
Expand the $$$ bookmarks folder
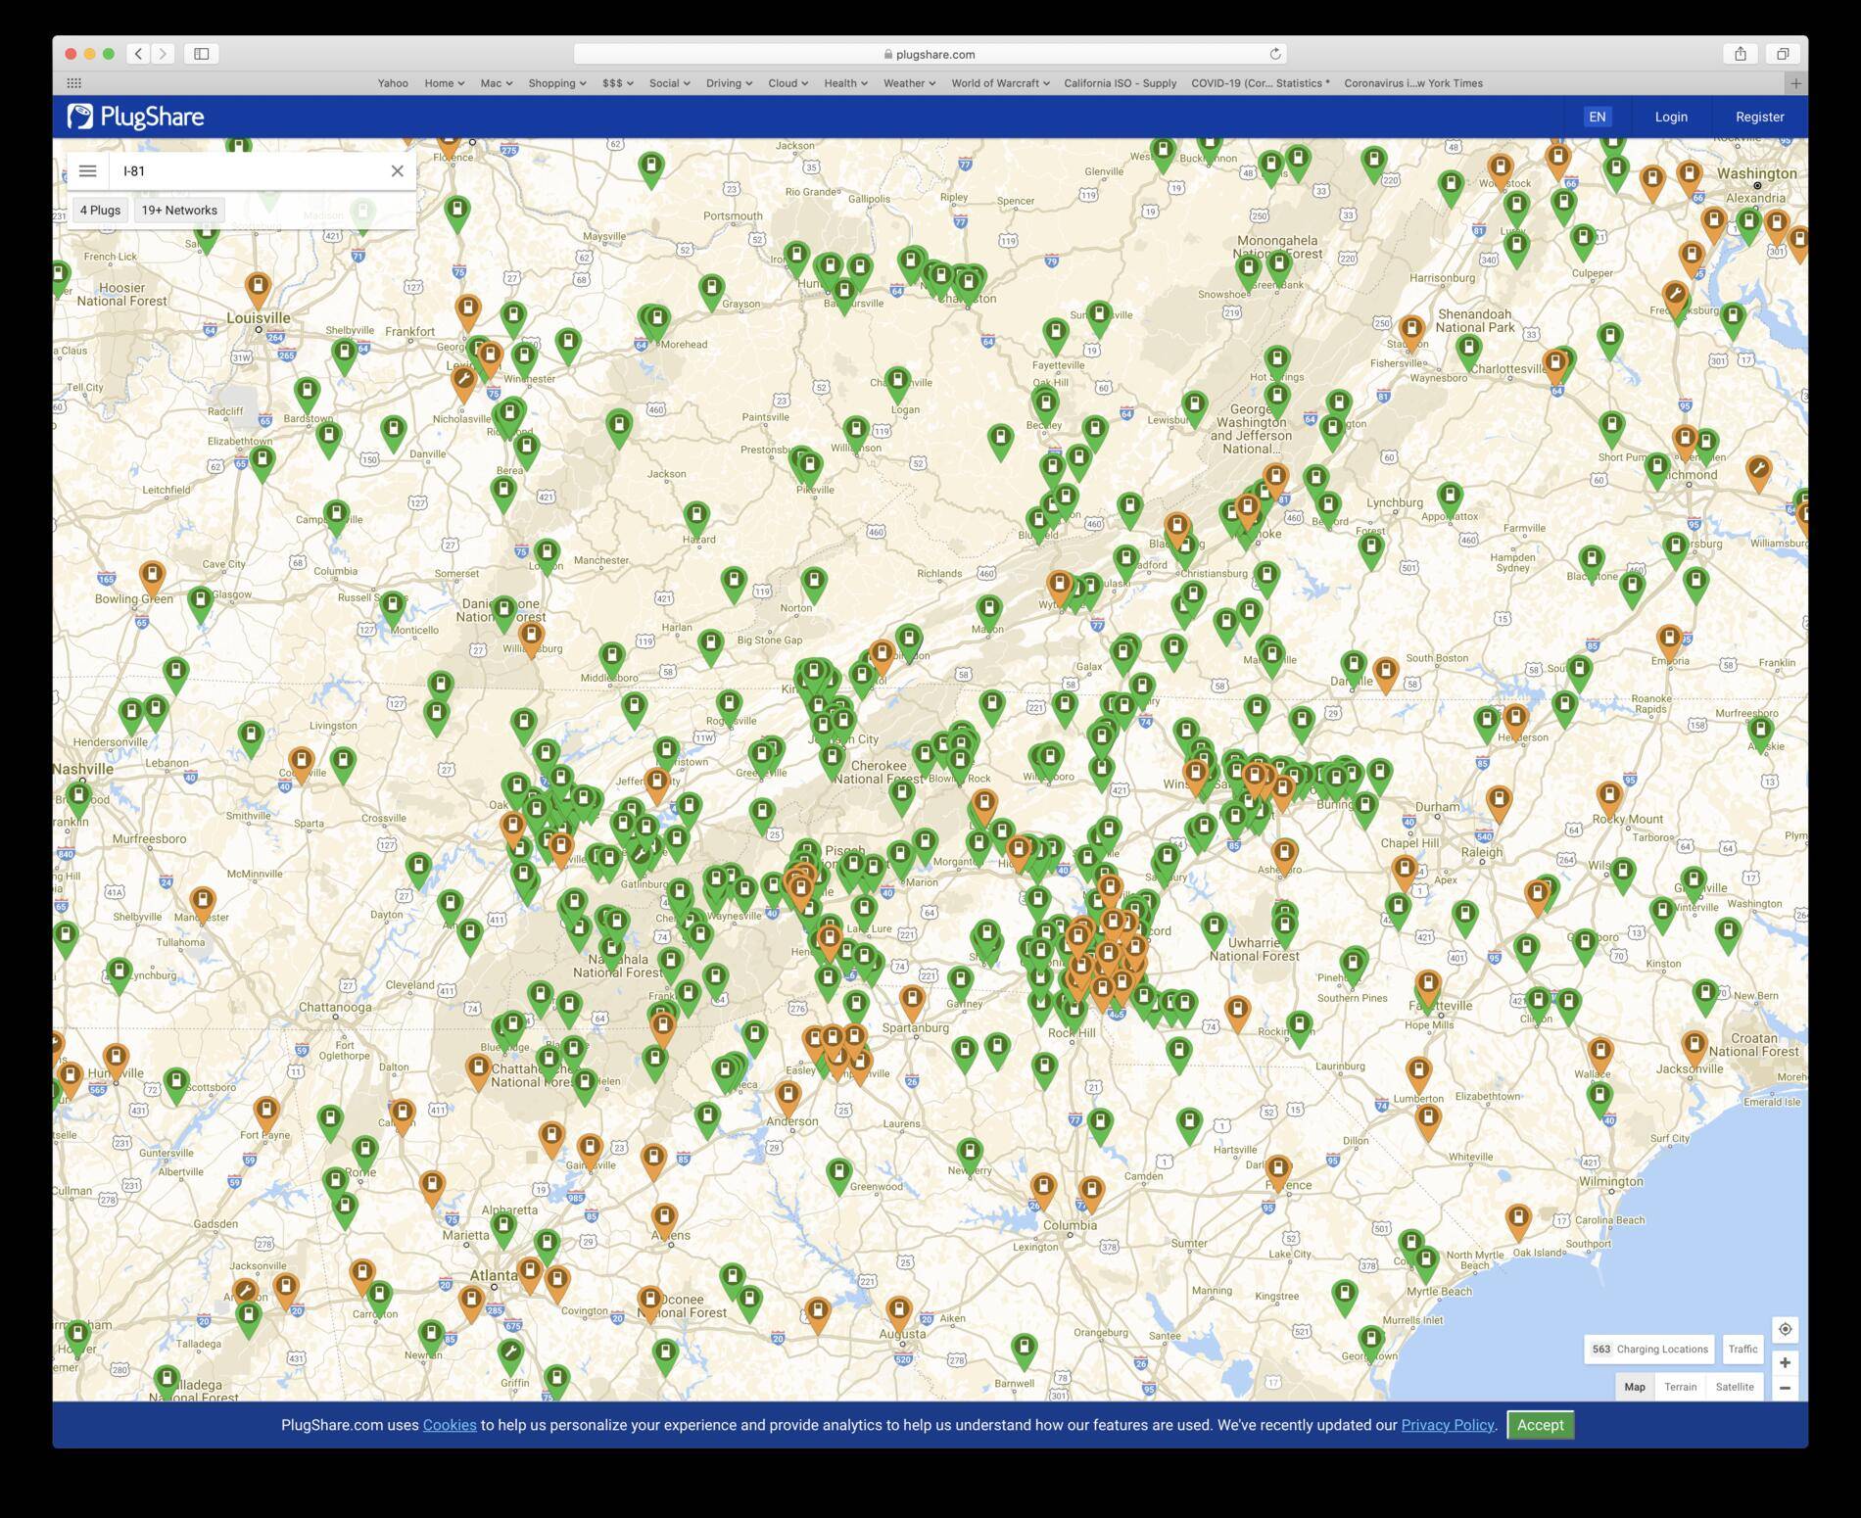(617, 83)
